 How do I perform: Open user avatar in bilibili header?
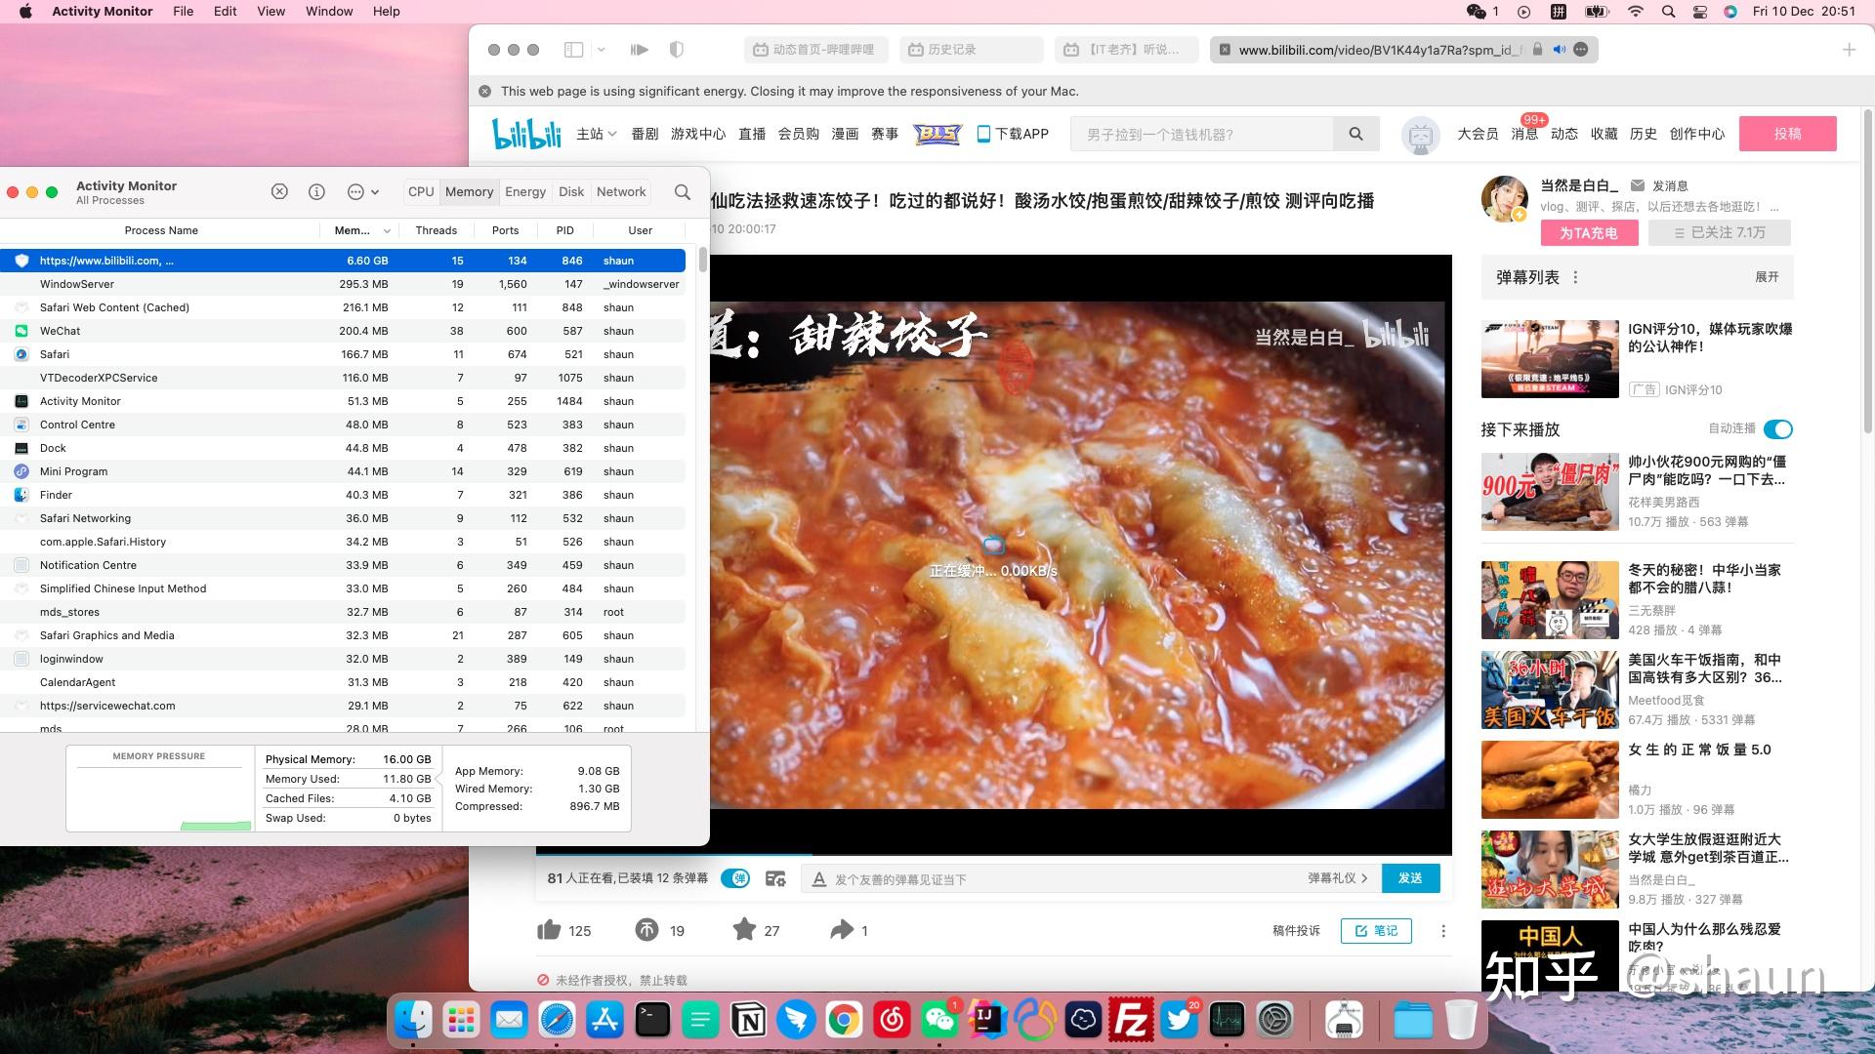(1420, 135)
